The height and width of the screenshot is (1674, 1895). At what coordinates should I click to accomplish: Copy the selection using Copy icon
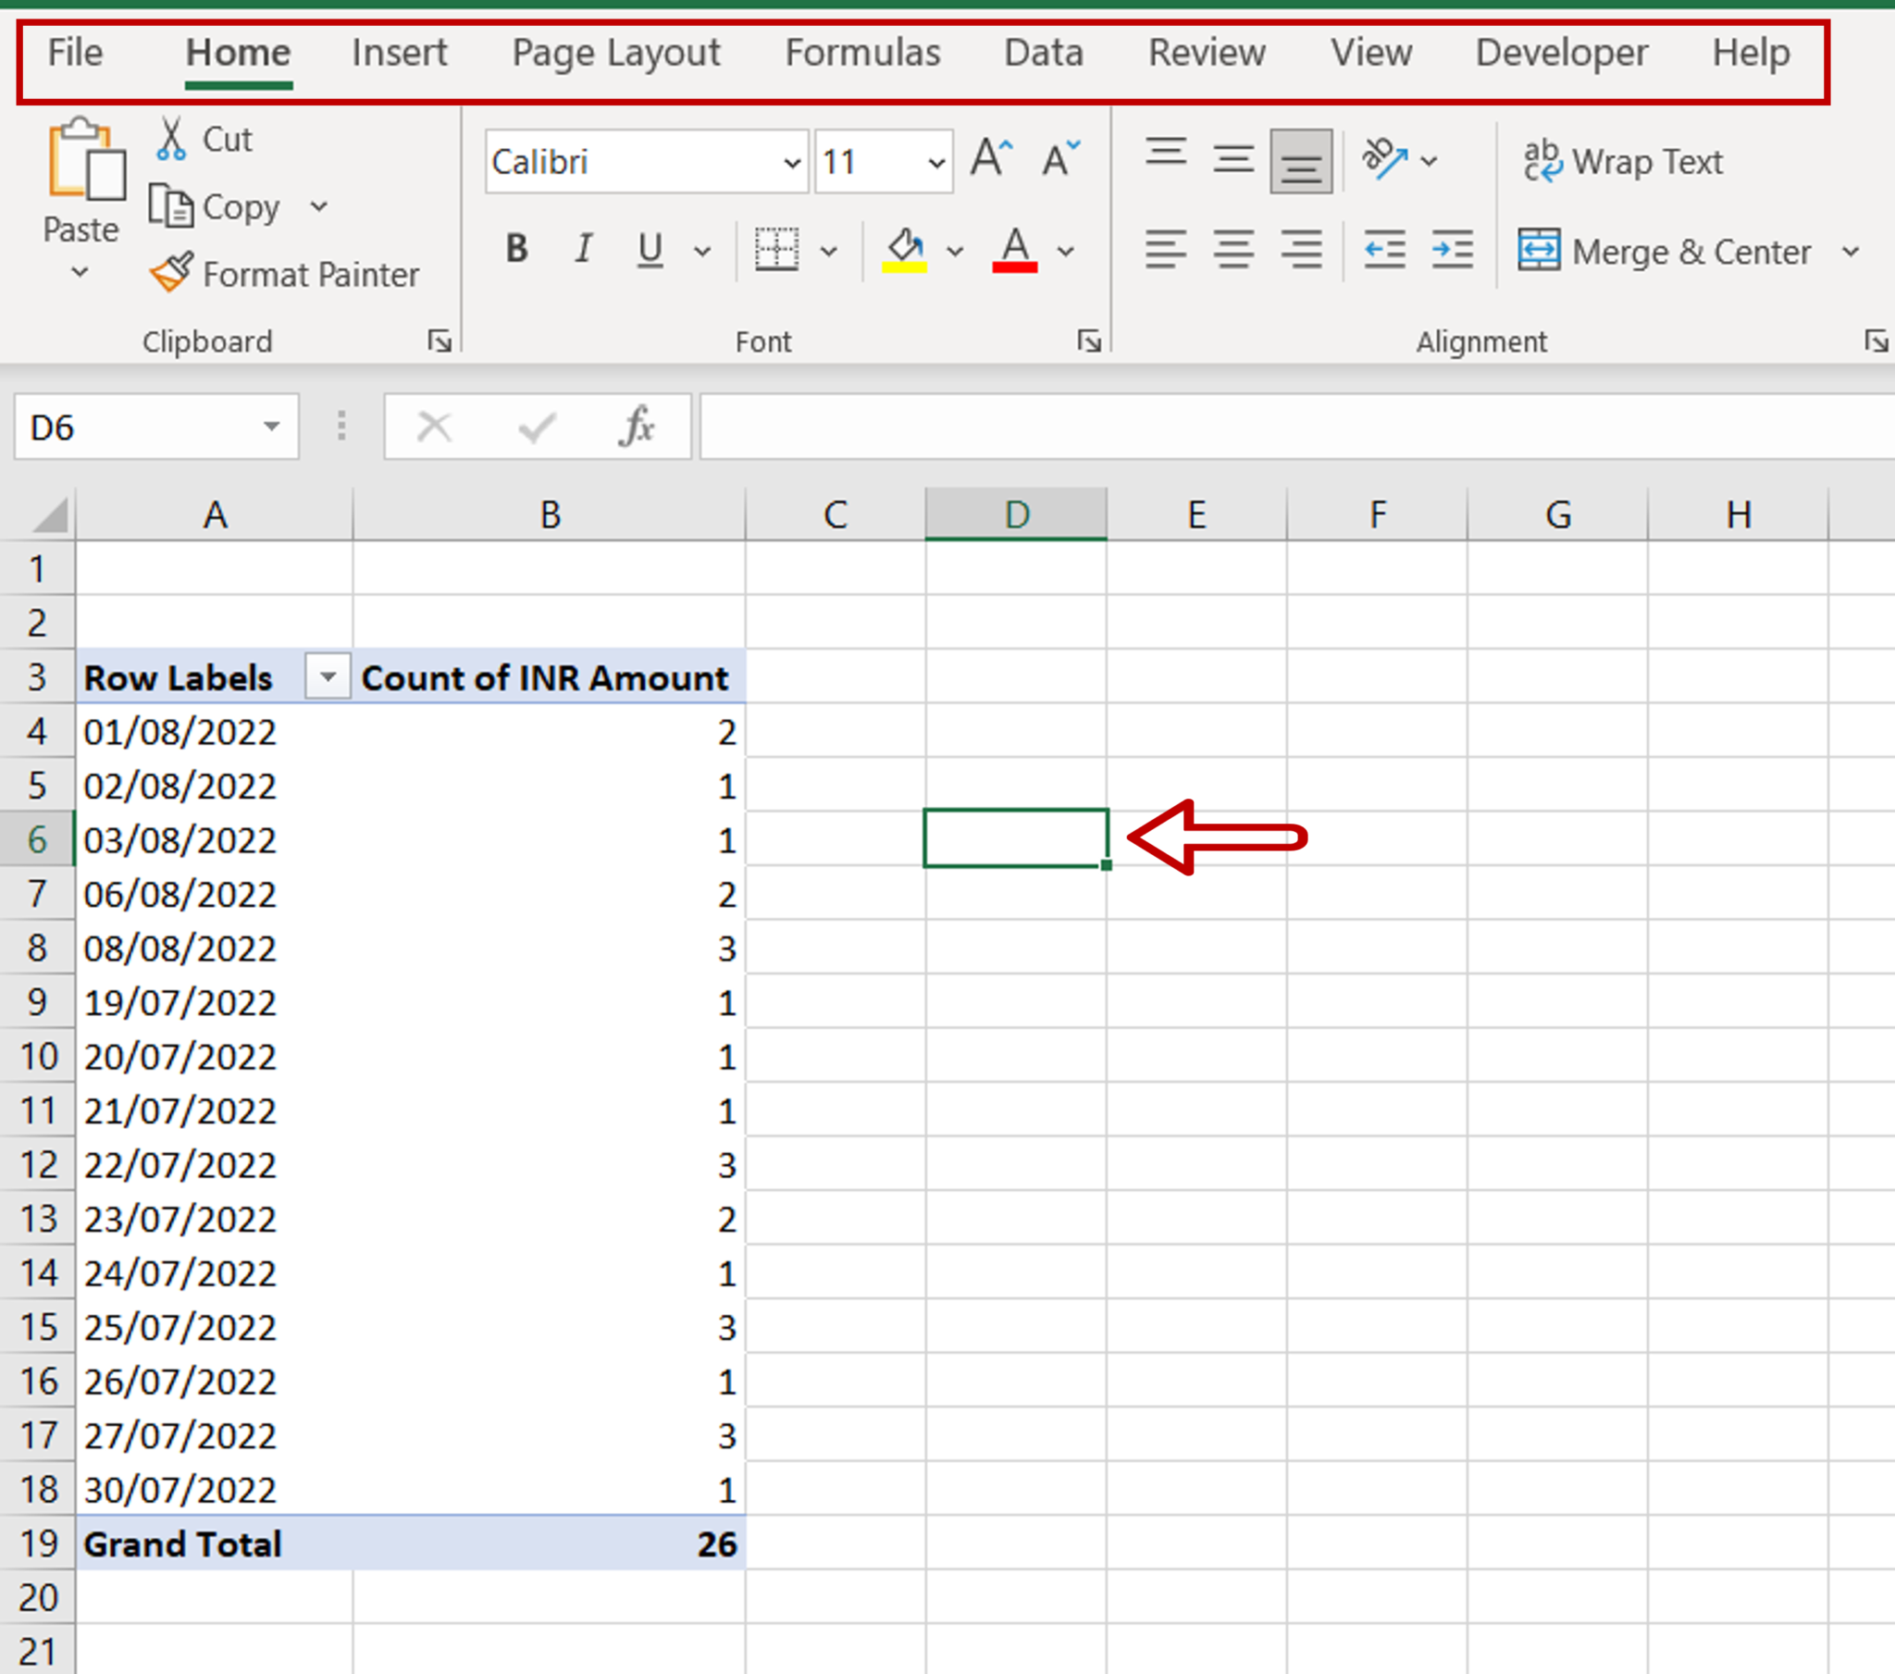point(172,205)
